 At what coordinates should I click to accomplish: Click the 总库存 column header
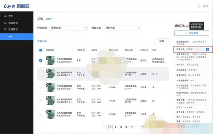pos(94,50)
